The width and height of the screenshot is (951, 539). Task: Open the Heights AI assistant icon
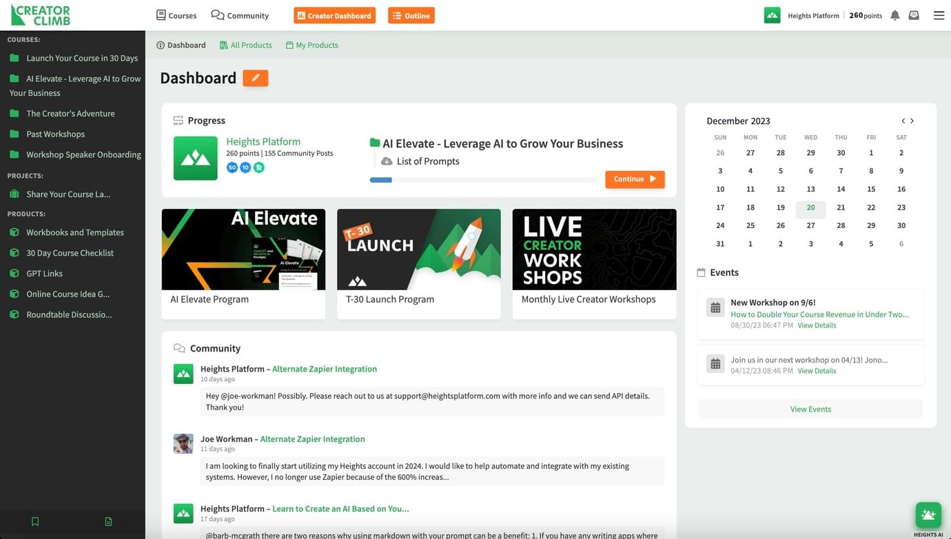[x=928, y=515]
